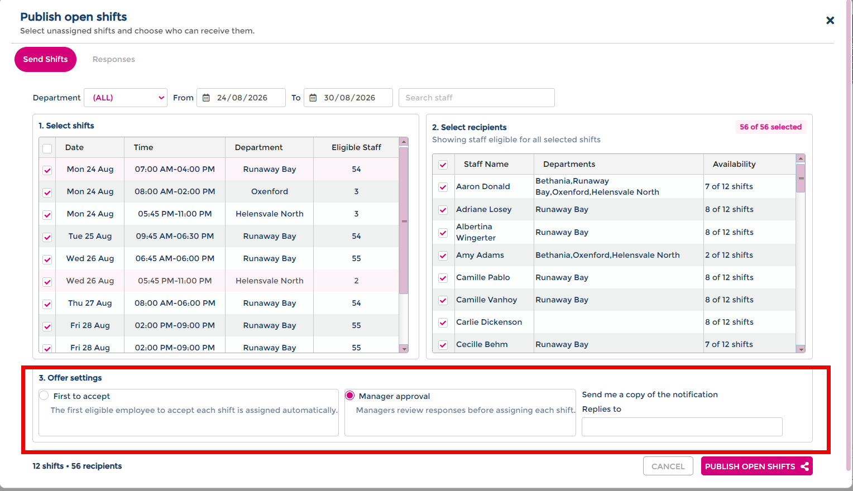
Task: Uncheck Amy Adams recipient checkbox
Action: click(443, 256)
